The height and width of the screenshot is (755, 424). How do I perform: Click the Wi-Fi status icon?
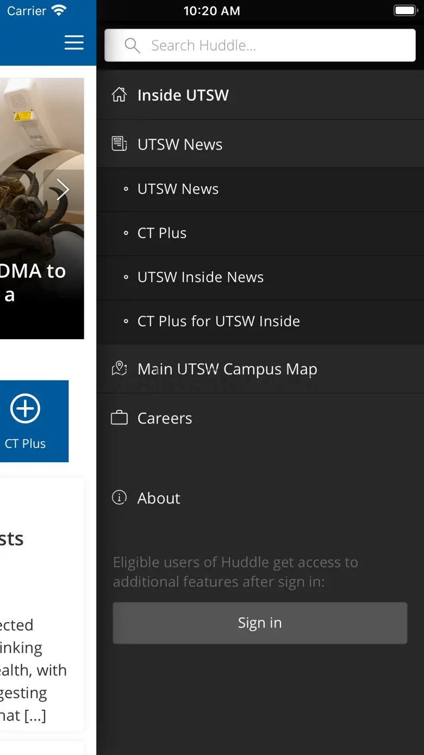coord(58,10)
